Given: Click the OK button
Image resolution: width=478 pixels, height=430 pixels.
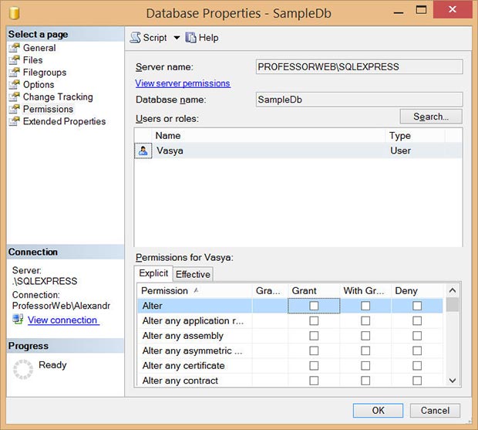Looking at the screenshot, I should click(378, 411).
